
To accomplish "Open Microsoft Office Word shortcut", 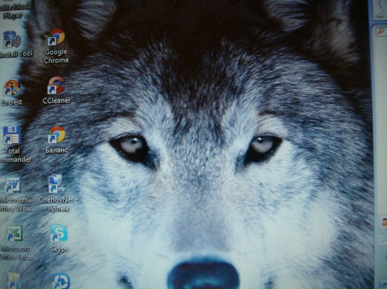I will click(x=13, y=185).
